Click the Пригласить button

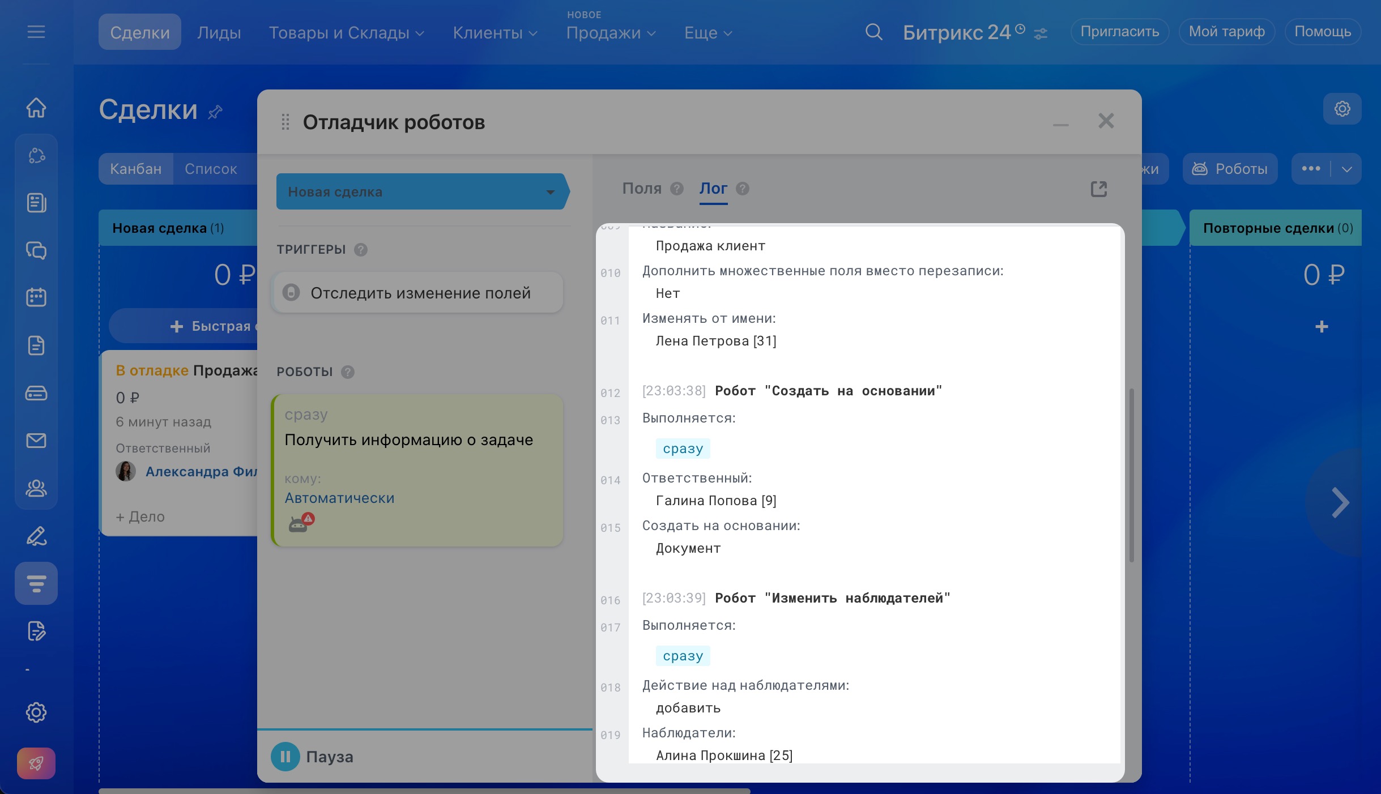(1119, 32)
